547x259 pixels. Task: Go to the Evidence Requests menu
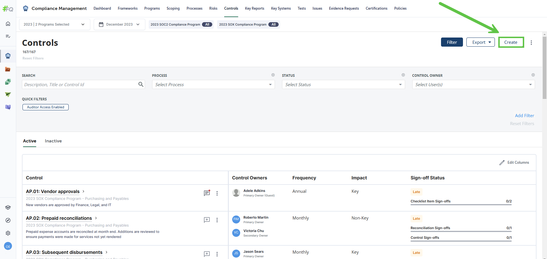344,9
